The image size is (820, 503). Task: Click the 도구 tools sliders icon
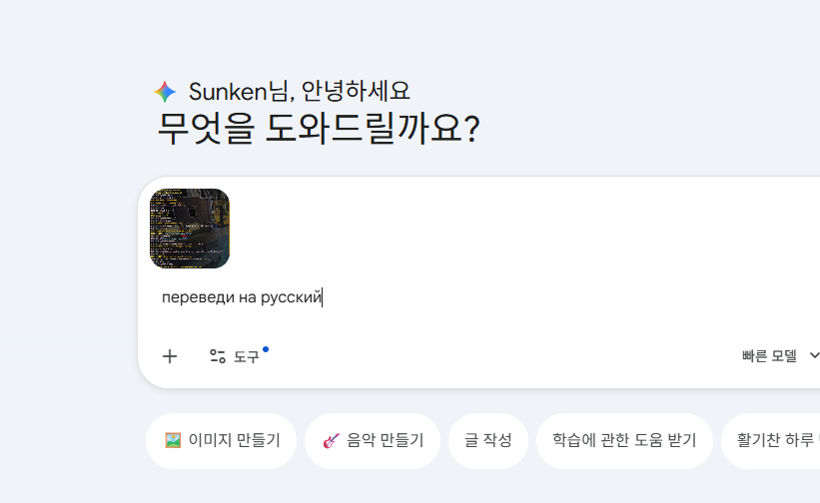coord(218,356)
